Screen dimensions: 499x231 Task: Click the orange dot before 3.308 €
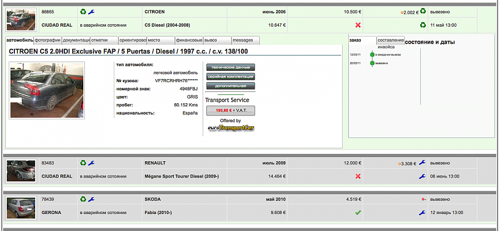coord(399,164)
